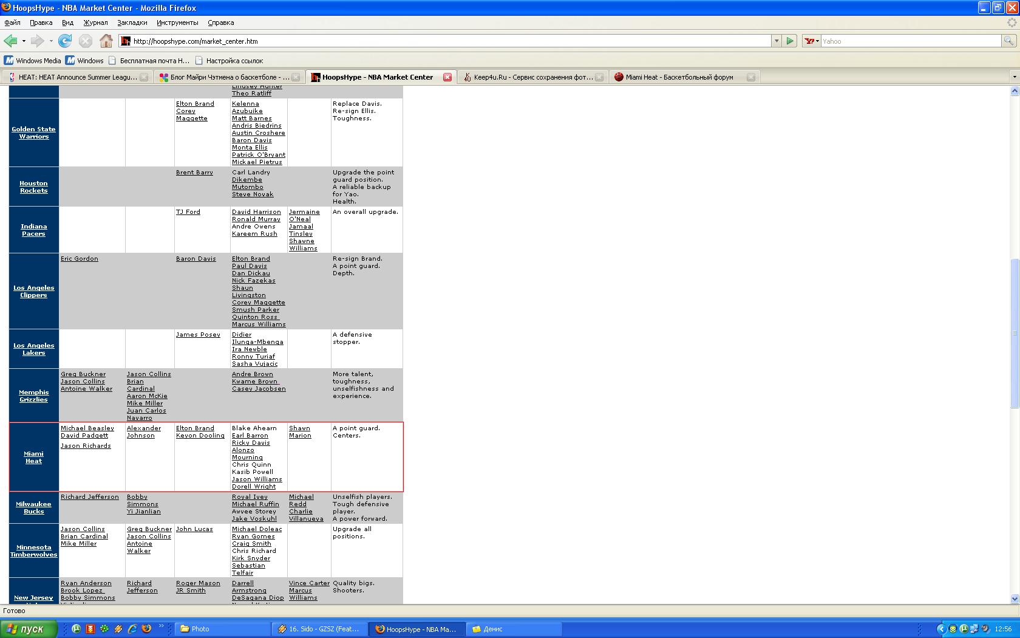
Task: Open the Shawn Marion link in Miami row
Action: [300, 431]
